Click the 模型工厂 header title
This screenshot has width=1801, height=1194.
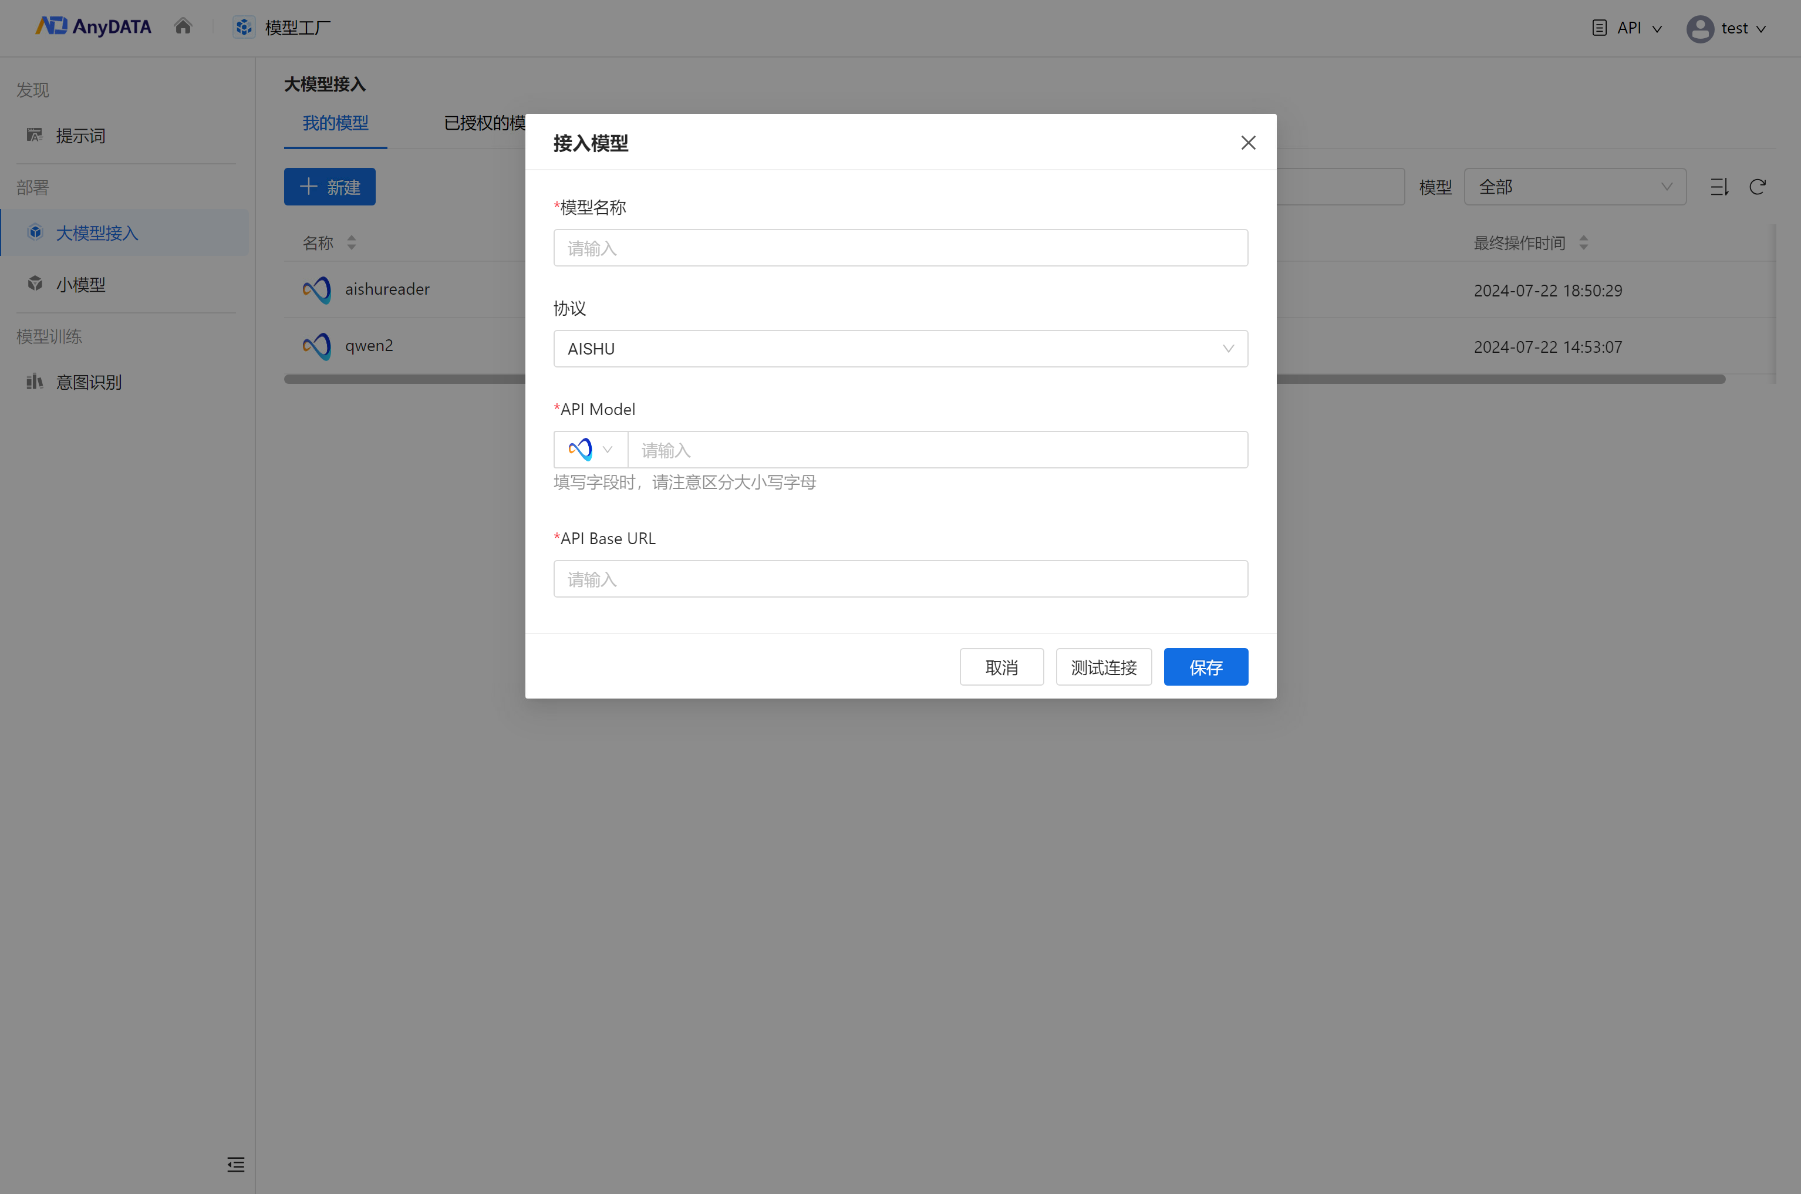[298, 28]
